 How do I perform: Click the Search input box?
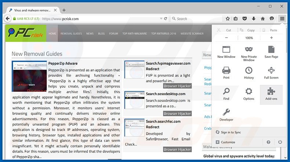coord(197,19)
